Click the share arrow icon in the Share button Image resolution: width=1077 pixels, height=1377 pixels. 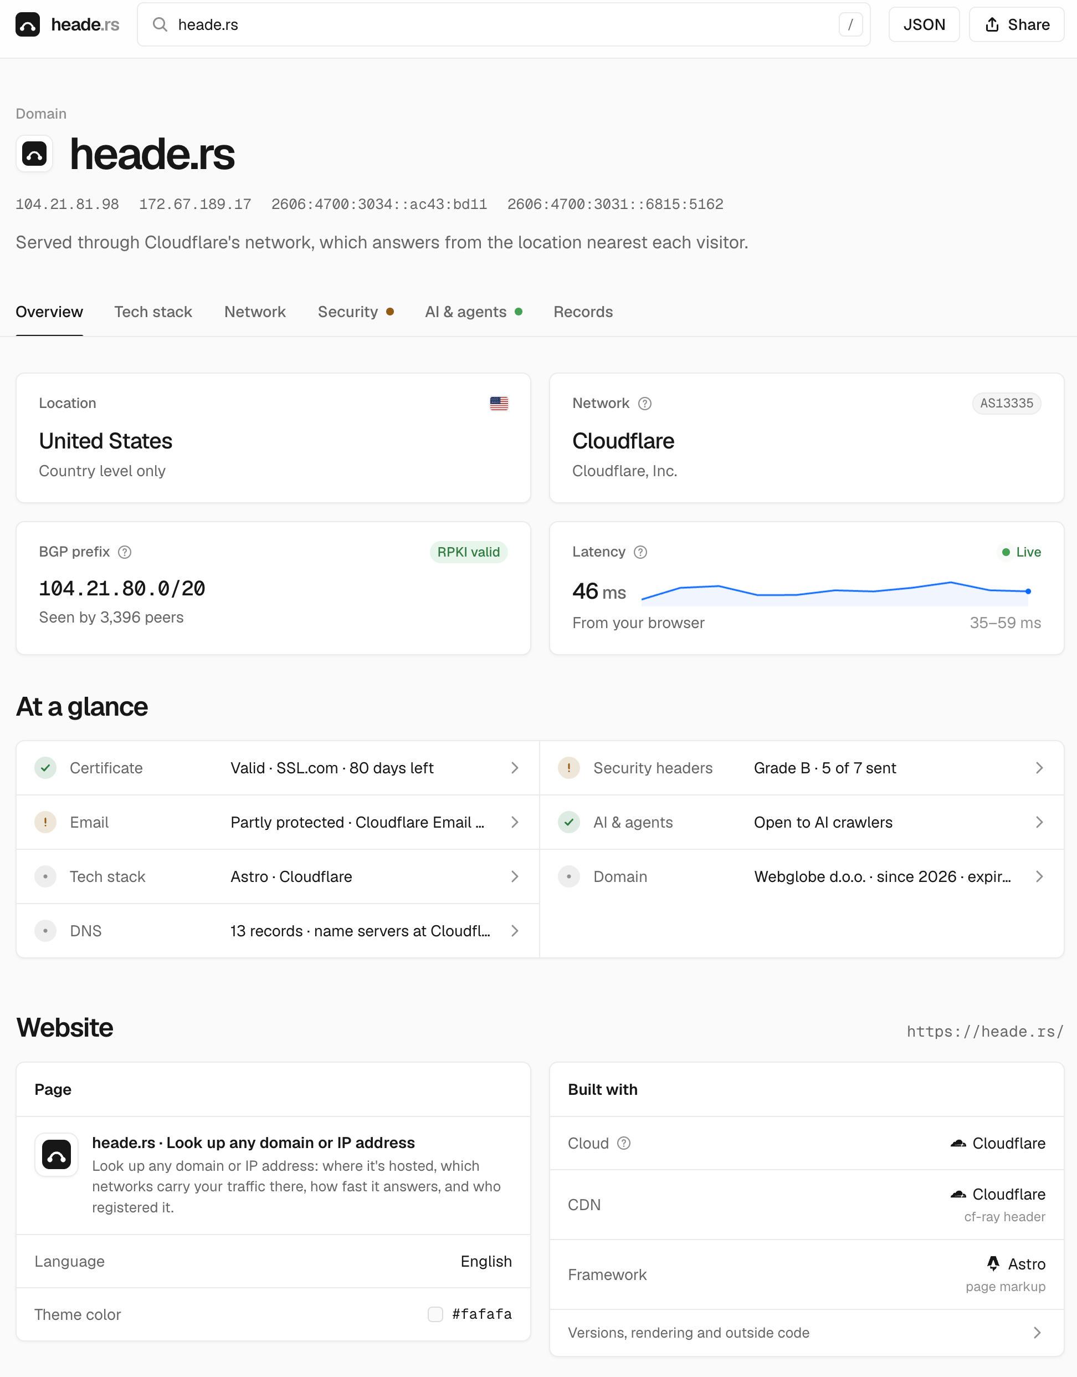tap(992, 24)
